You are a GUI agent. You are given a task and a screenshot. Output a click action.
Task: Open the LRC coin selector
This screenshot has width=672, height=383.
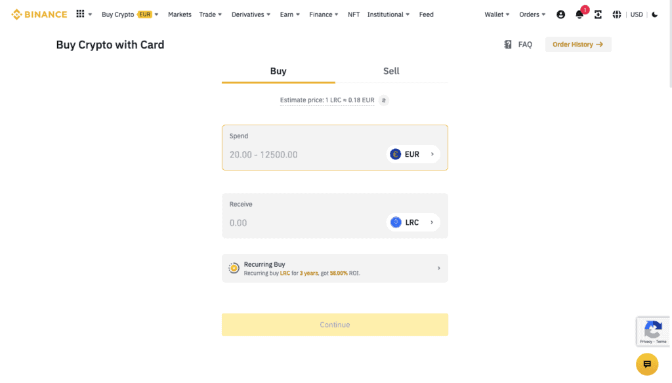click(413, 222)
